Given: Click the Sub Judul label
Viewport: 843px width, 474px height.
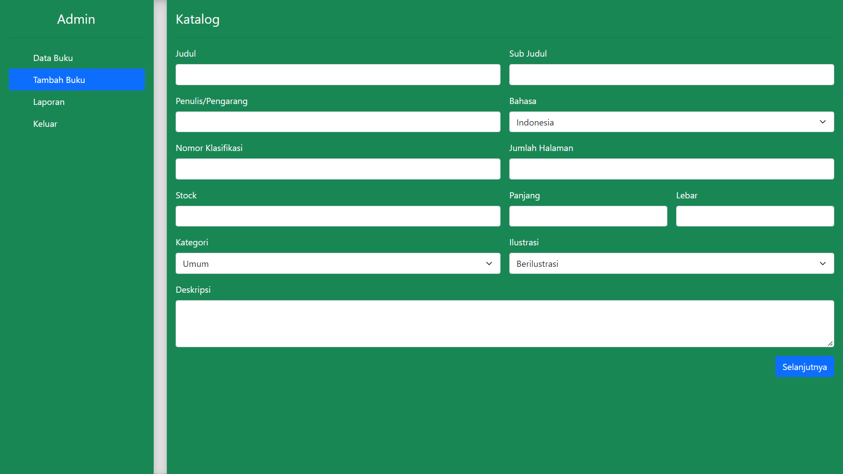Looking at the screenshot, I should (x=528, y=54).
